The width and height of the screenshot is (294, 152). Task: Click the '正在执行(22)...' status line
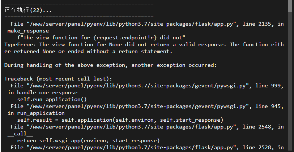coord(28,10)
